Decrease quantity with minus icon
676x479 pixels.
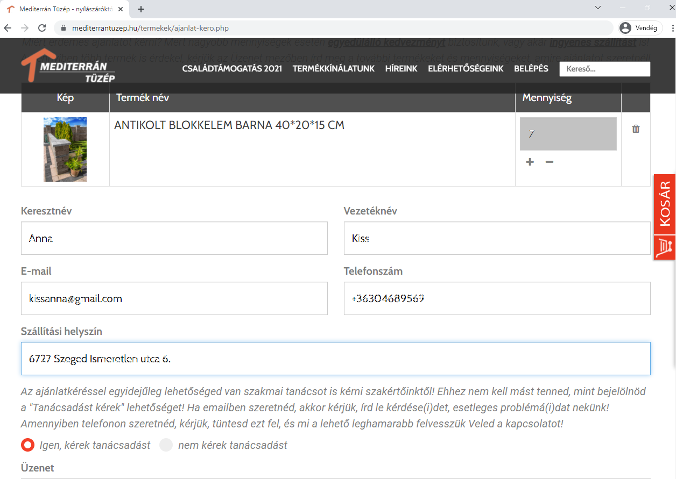[x=550, y=162]
